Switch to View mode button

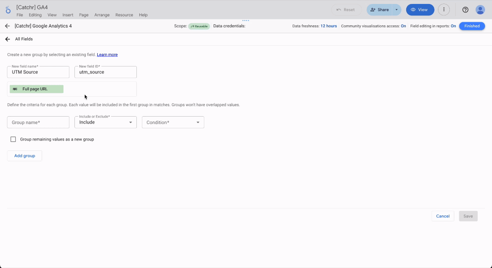point(420,10)
